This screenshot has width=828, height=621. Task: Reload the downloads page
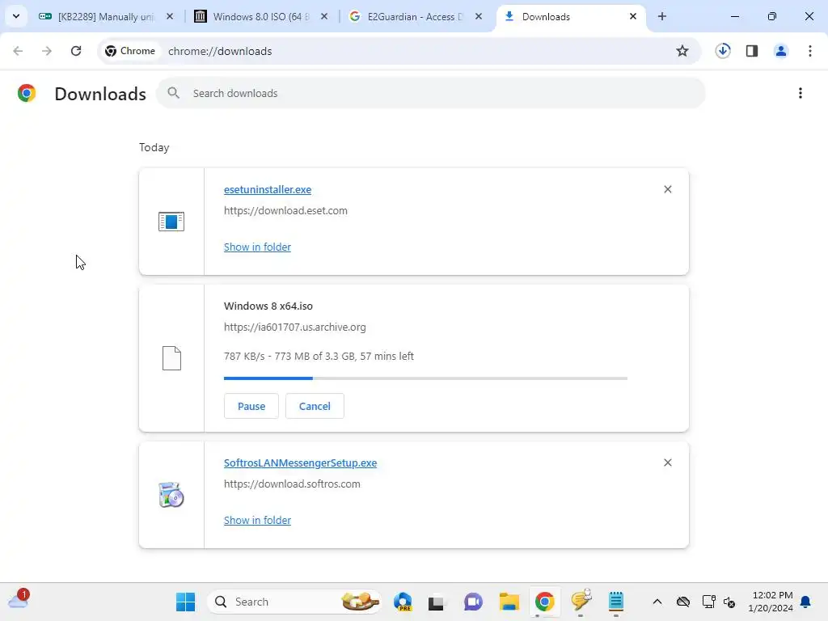[x=76, y=51]
